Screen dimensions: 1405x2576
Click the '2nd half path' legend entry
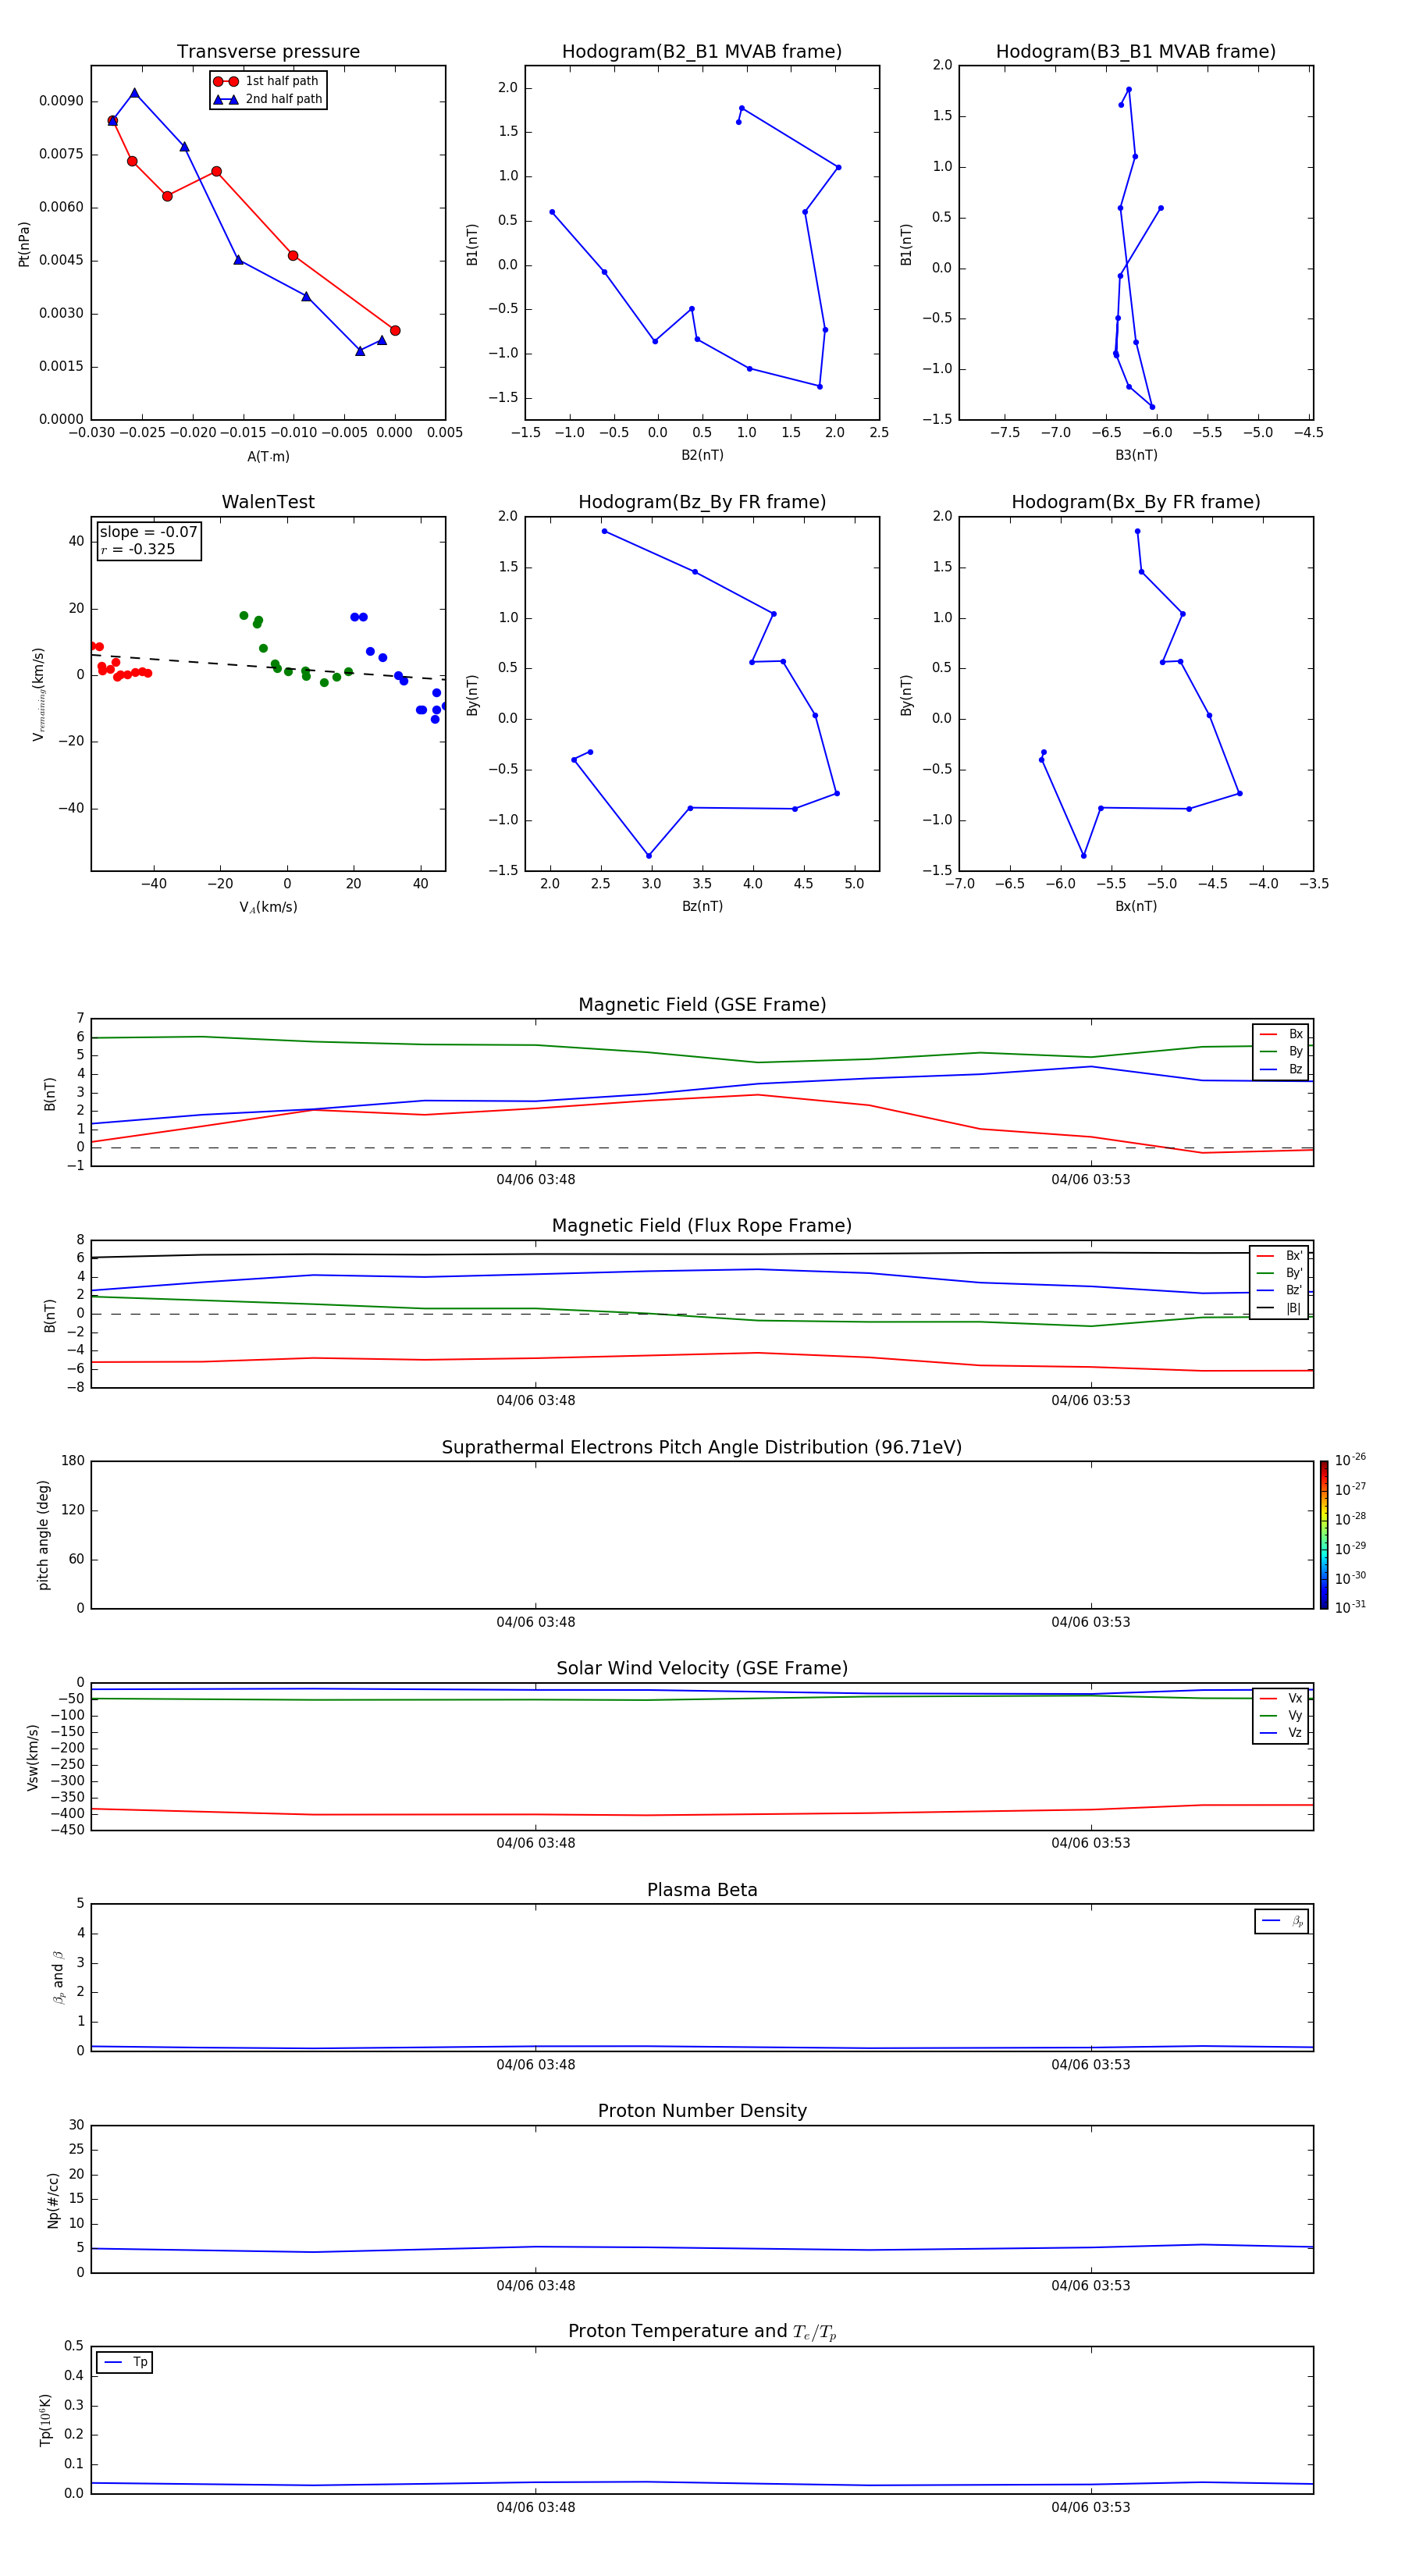tap(268, 99)
